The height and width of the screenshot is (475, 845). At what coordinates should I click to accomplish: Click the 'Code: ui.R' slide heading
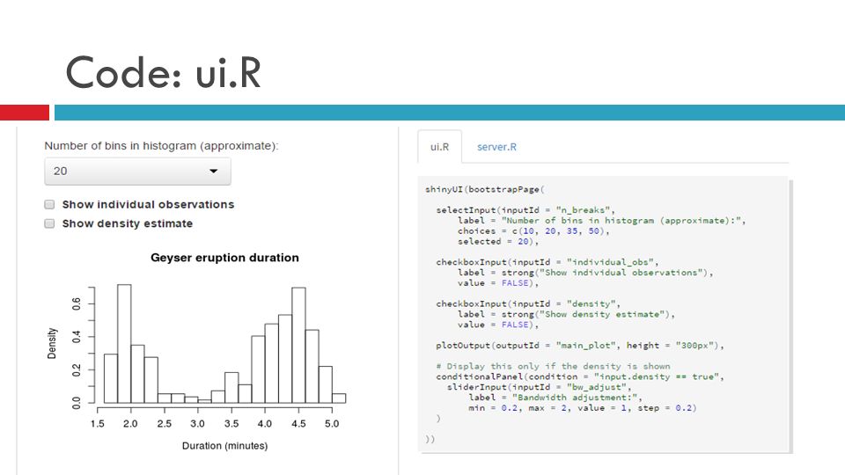pyautogui.click(x=164, y=73)
